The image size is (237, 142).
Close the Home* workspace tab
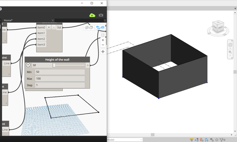tap(53, 20)
